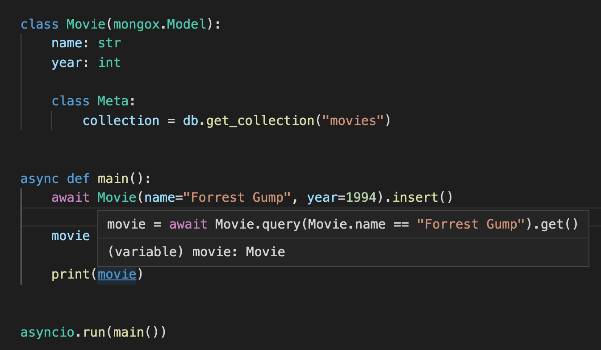The image size is (601, 350).
Task: Click the underlined movie argument in print
Action: 117,274
